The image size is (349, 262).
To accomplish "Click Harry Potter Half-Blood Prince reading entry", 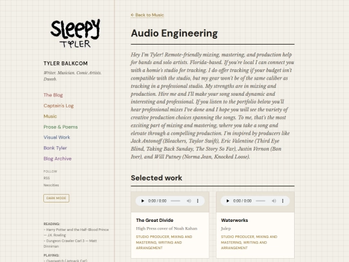I will point(76,232).
